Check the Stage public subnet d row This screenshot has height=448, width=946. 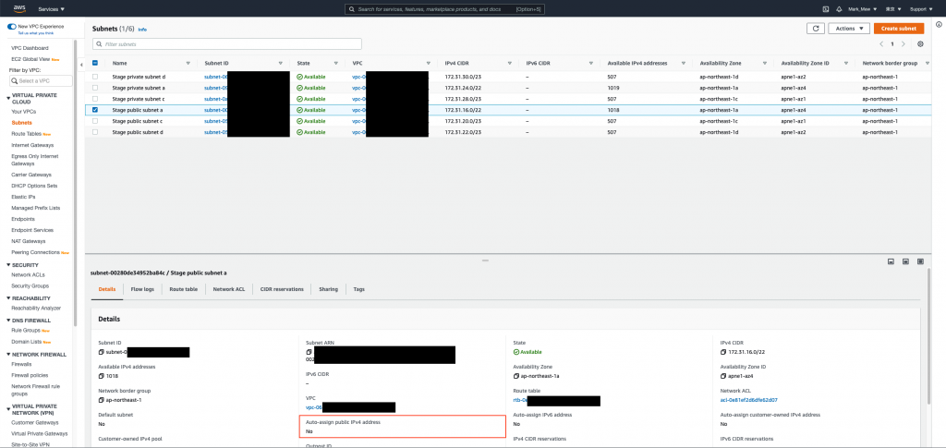(x=95, y=132)
